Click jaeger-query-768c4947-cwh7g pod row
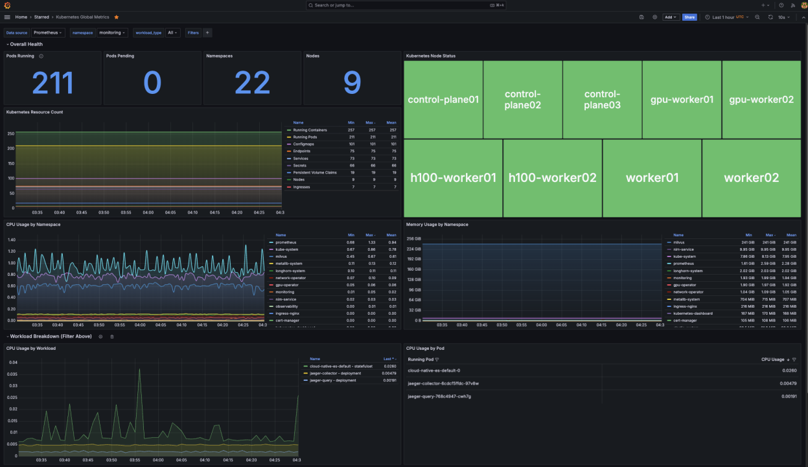The width and height of the screenshot is (808, 467). 602,396
